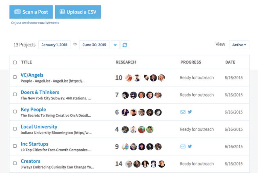
Task: Open the 'Or just send some emails/tweets' link
Action: (35, 23)
